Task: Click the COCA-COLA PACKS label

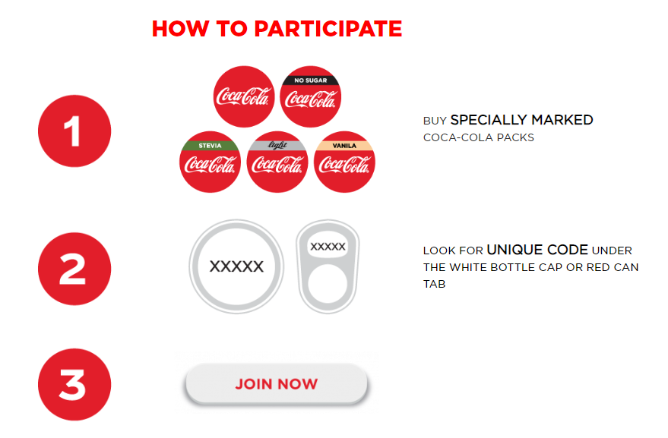Action: coord(479,137)
